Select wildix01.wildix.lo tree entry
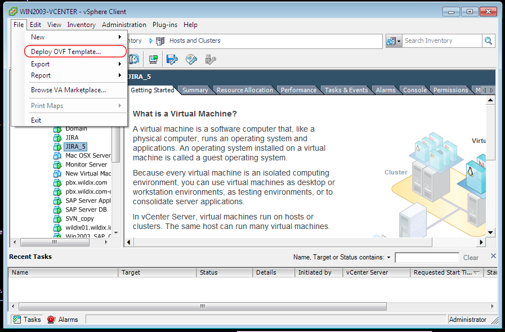 click(88, 228)
